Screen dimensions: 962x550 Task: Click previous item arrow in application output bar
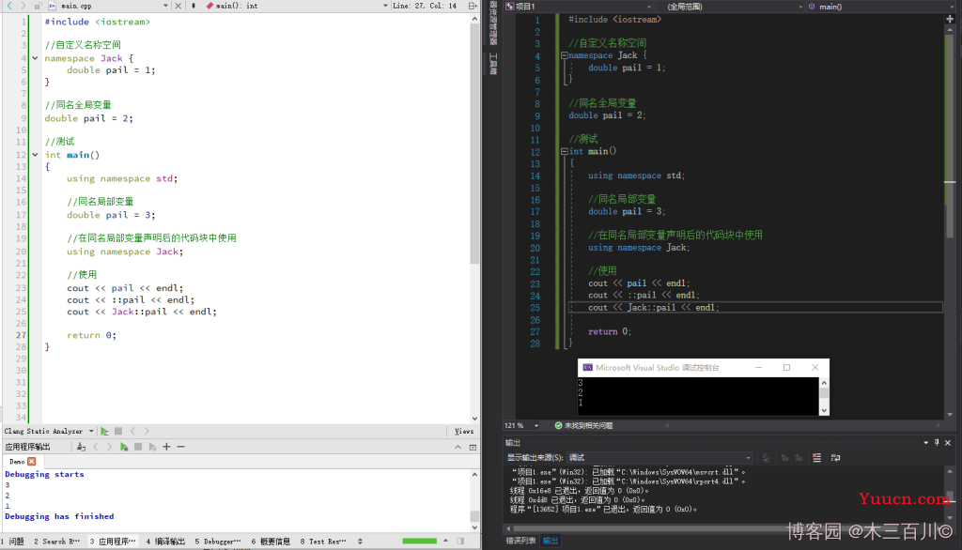click(96, 447)
